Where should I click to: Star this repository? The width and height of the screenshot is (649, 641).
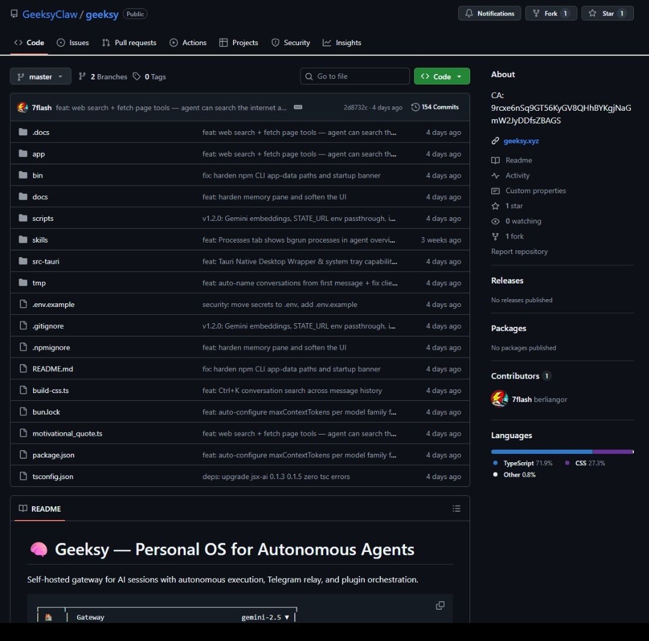(607, 13)
